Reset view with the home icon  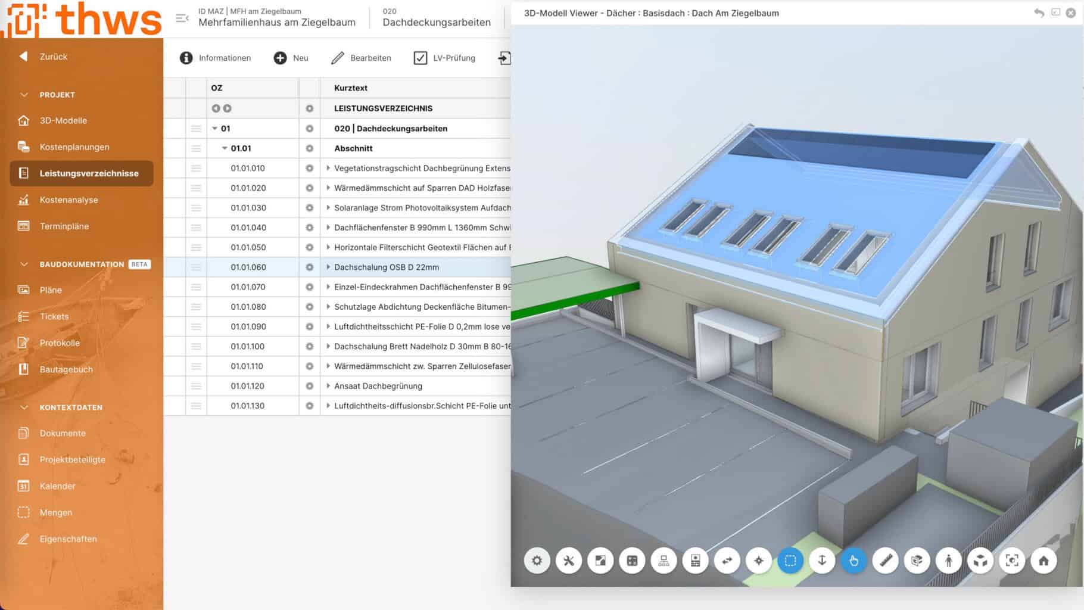(x=1043, y=561)
